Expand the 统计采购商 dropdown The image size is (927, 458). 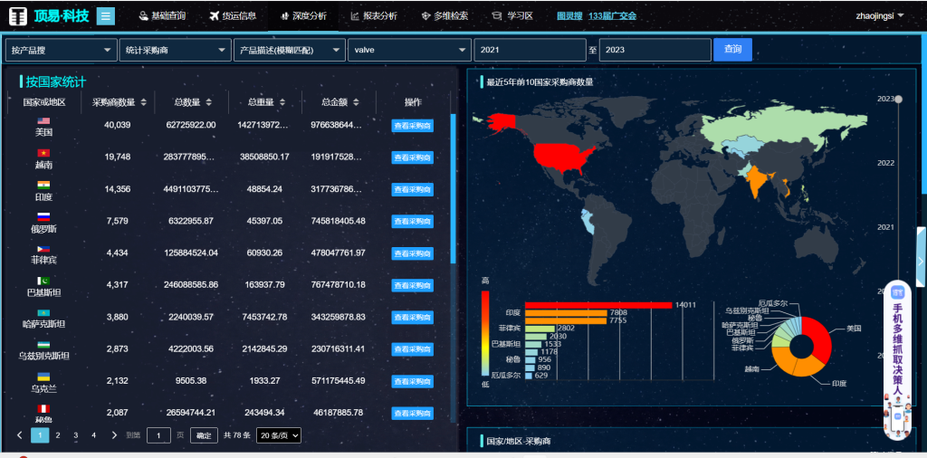pos(175,51)
